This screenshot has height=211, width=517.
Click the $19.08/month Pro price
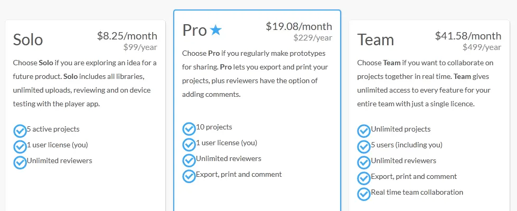(299, 26)
